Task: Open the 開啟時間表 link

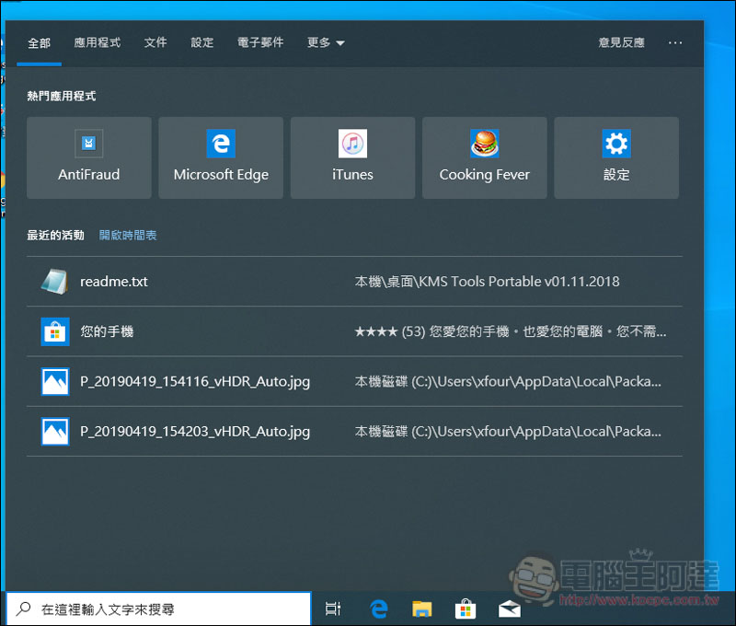Action: click(128, 236)
